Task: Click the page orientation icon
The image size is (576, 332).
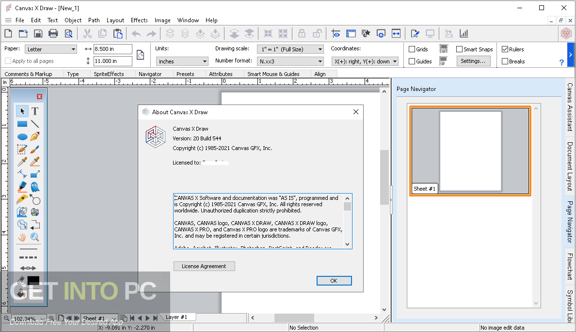Action: 140,55
